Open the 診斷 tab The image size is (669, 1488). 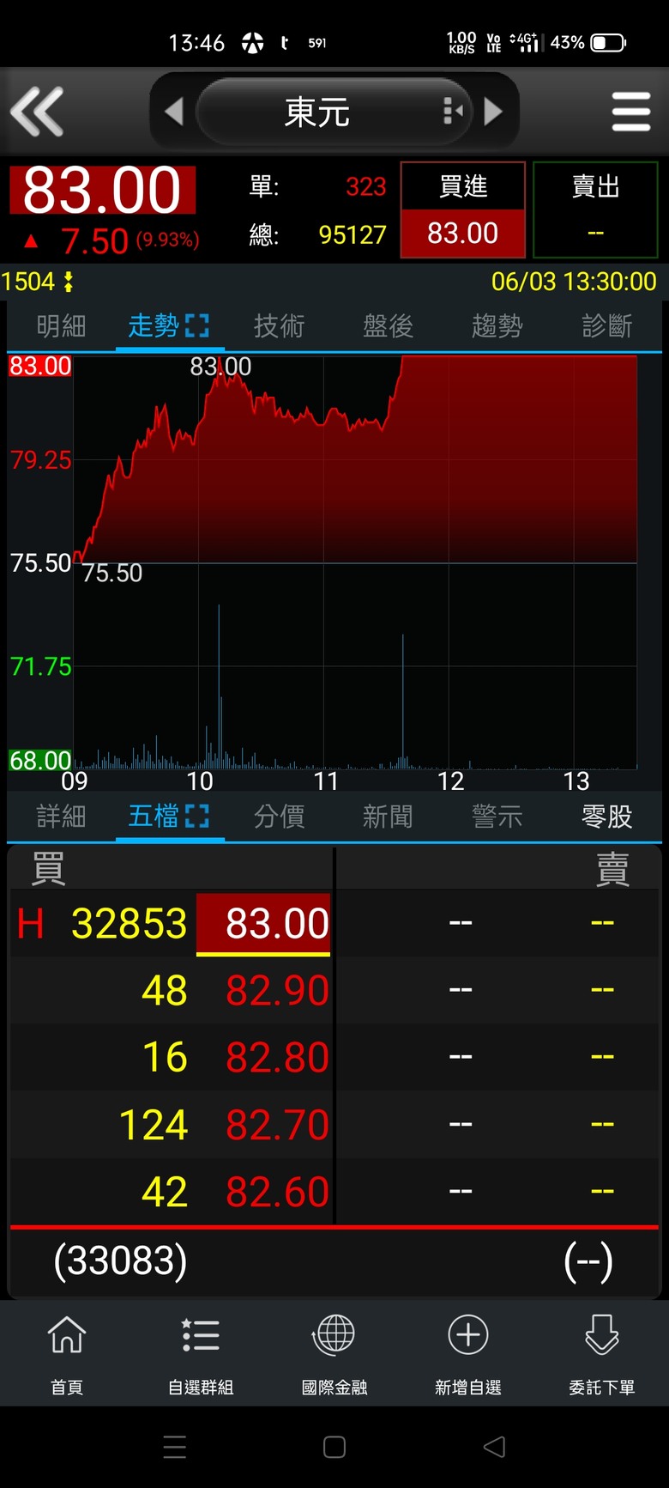click(x=606, y=326)
